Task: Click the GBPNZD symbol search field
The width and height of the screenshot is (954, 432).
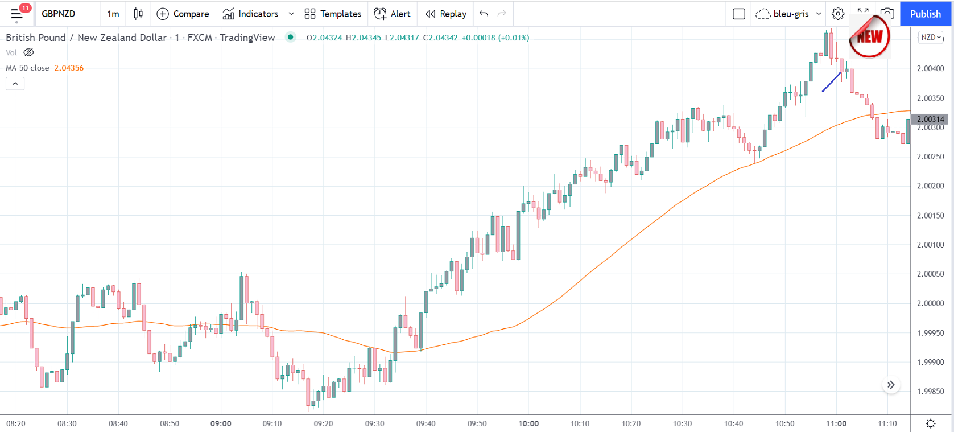Action: (x=59, y=14)
